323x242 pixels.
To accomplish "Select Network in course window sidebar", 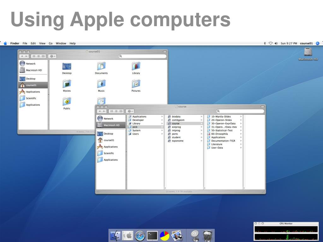I will click(x=111, y=118).
